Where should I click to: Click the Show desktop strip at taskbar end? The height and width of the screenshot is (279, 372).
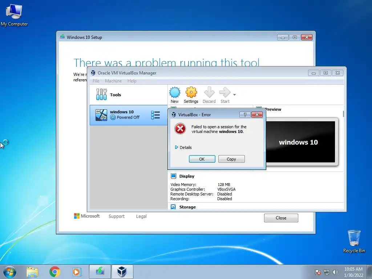369,272
